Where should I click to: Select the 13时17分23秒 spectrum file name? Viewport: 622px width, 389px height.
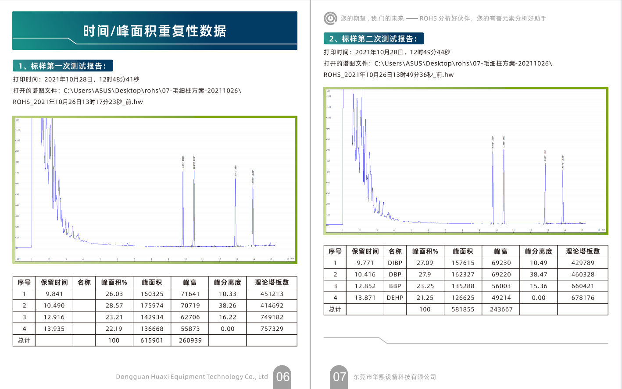[x=78, y=102]
